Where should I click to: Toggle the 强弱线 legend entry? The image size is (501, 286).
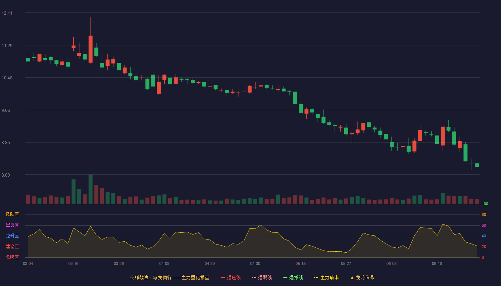click(262, 277)
